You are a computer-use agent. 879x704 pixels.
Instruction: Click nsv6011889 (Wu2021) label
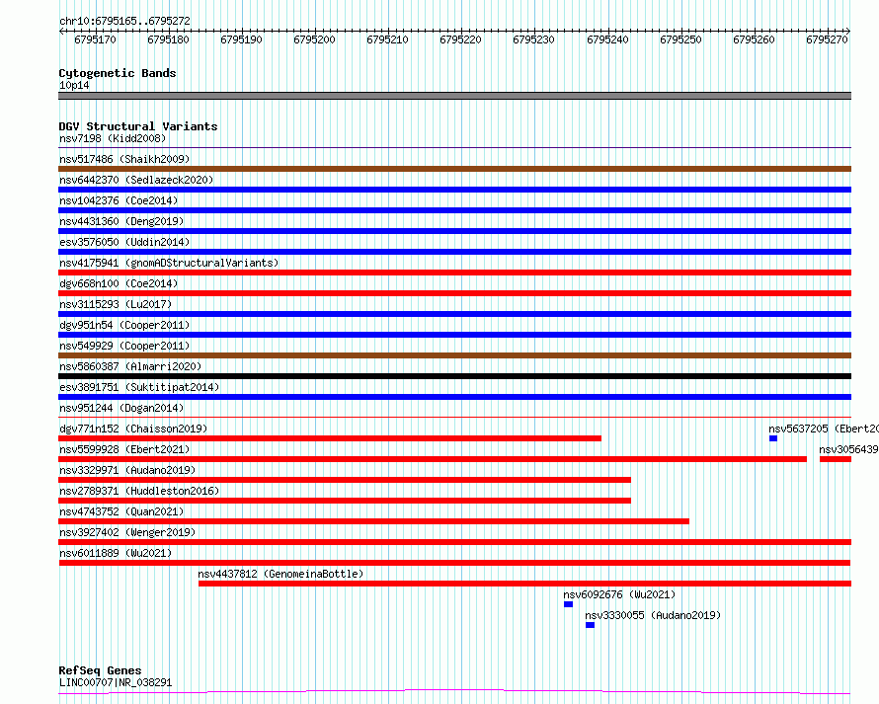click(116, 553)
